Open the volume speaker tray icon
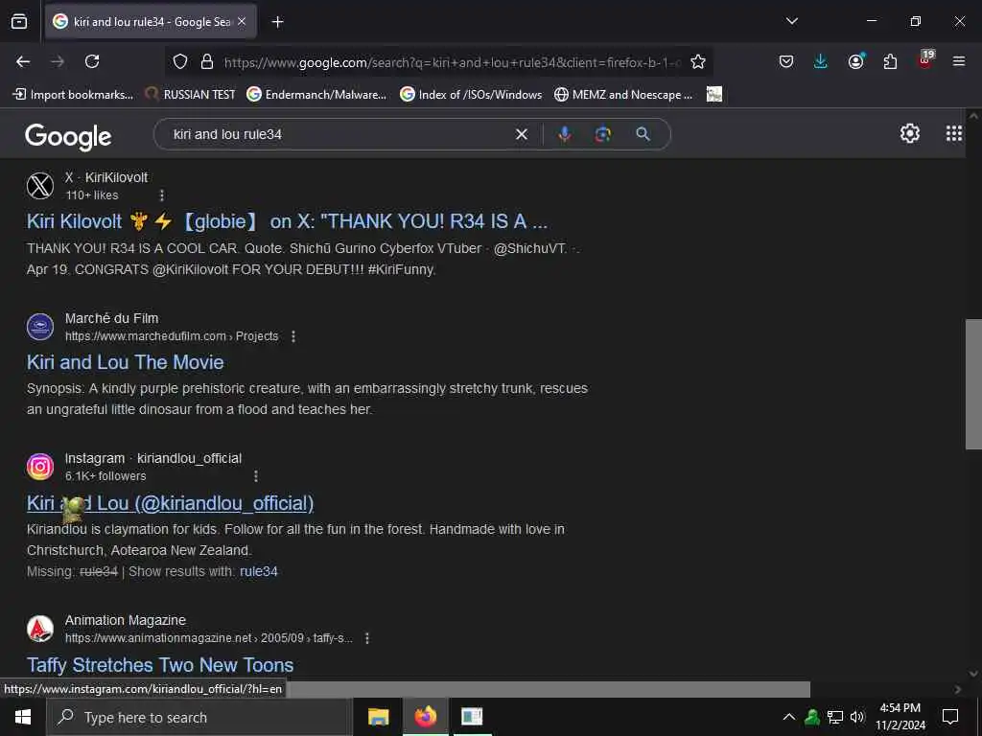The height and width of the screenshot is (736, 982). pyautogui.click(x=857, y=717)
